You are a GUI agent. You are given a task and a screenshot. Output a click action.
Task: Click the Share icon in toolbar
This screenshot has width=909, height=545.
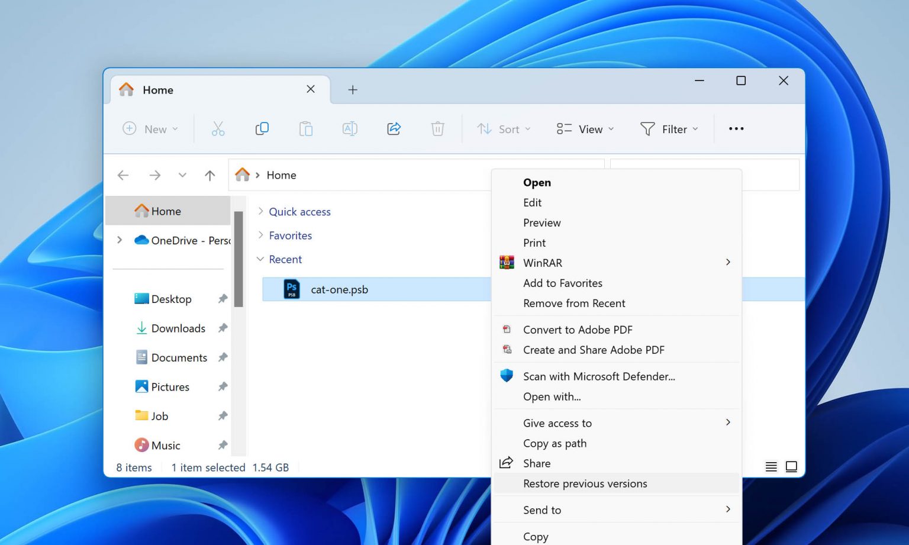click(x=394, y=129)
